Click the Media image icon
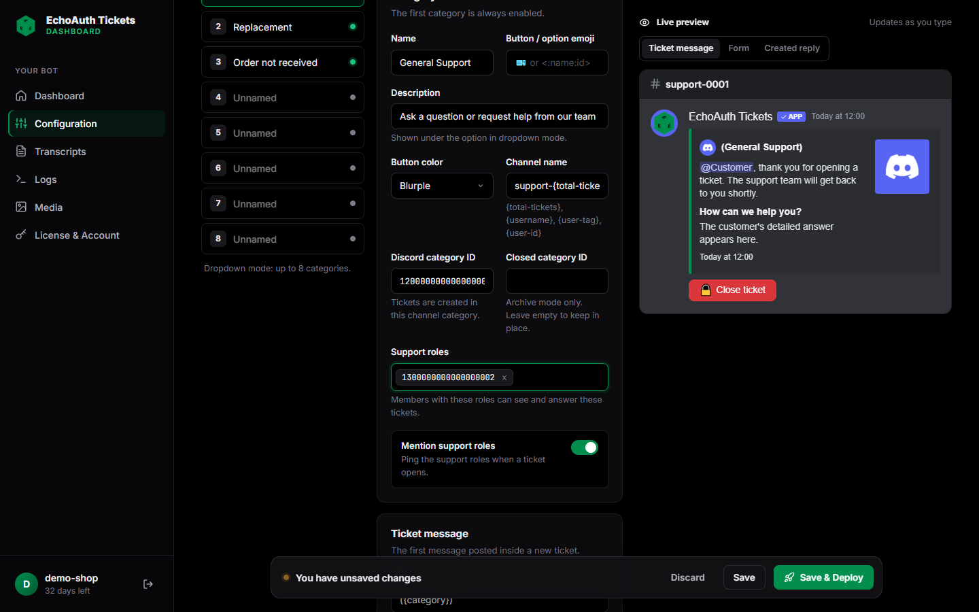This screenshot has height=612, width=979. [x=21, y=207]
